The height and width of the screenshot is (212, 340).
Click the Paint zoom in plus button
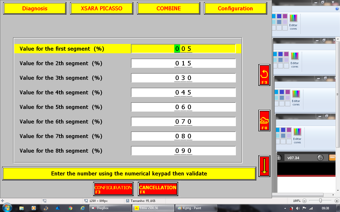tap(337, 201)
